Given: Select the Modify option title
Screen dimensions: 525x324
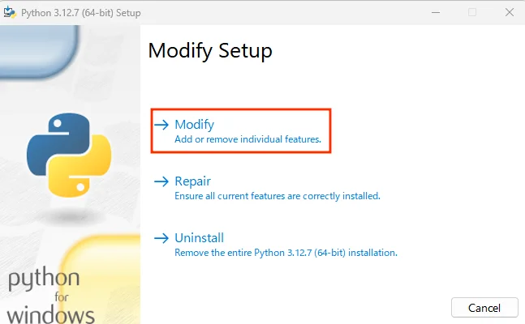Looking at the screenshot, I should click(194, 125).
